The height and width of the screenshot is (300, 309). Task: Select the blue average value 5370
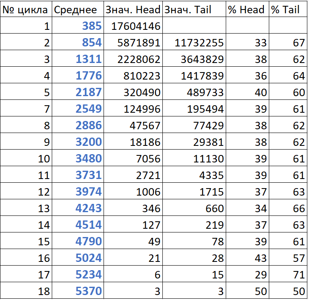(x=88, y=291)
